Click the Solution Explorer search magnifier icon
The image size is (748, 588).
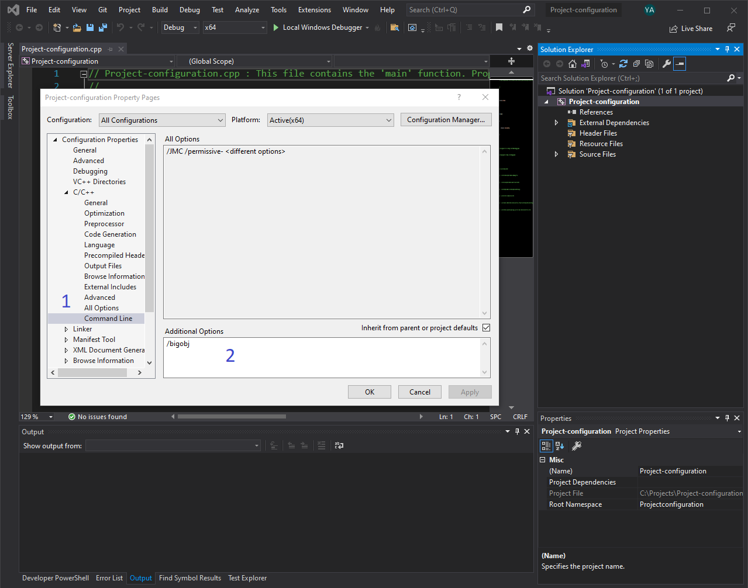click(730, 78)
